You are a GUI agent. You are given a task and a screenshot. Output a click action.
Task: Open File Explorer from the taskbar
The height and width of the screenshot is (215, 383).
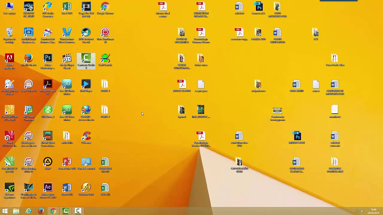(16, 211)
